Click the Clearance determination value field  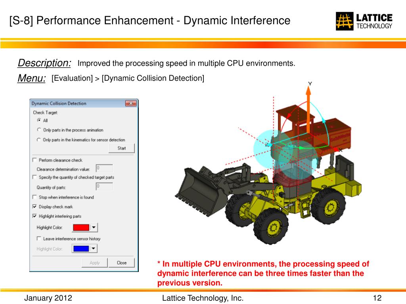[104, 168]
